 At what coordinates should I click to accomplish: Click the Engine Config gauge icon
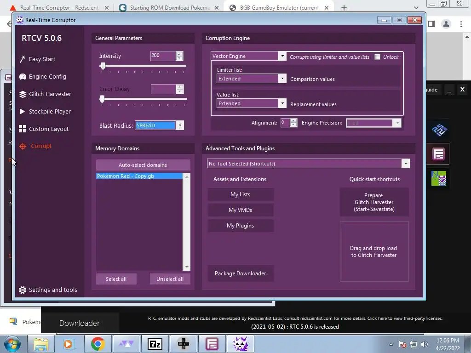click(23, 77)
